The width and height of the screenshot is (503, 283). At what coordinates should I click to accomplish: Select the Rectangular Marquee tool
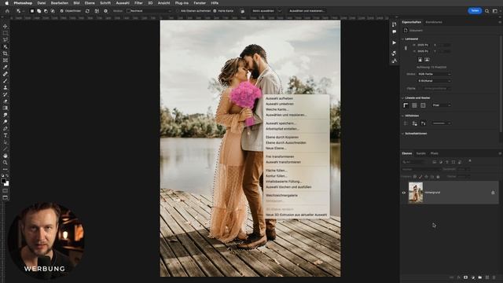(6, 33)
